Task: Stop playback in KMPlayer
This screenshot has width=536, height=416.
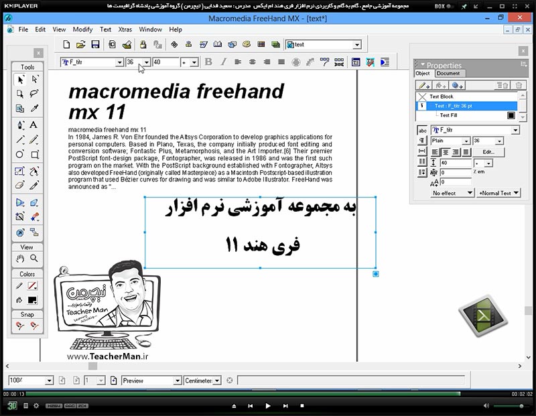Action: pyautogui.click(x=302, y=406)
